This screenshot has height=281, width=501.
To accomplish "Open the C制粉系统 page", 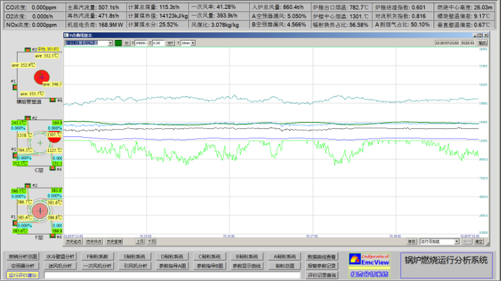I will [x=209, y=257].
